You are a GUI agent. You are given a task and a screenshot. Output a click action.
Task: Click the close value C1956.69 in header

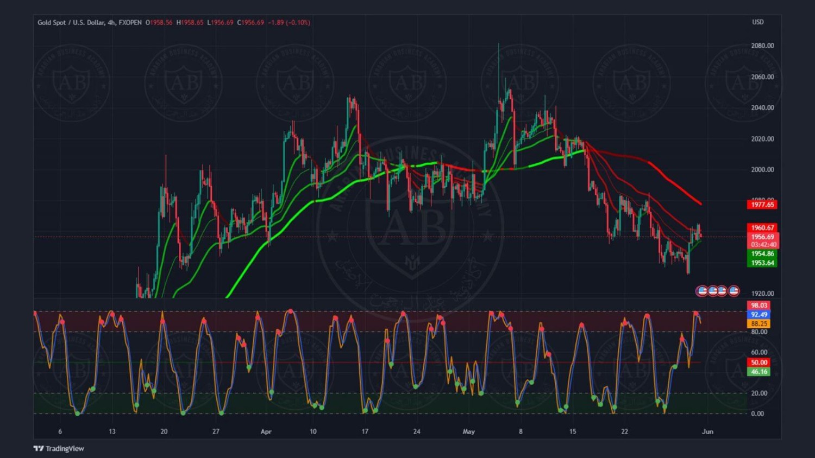tap(250, 22)
